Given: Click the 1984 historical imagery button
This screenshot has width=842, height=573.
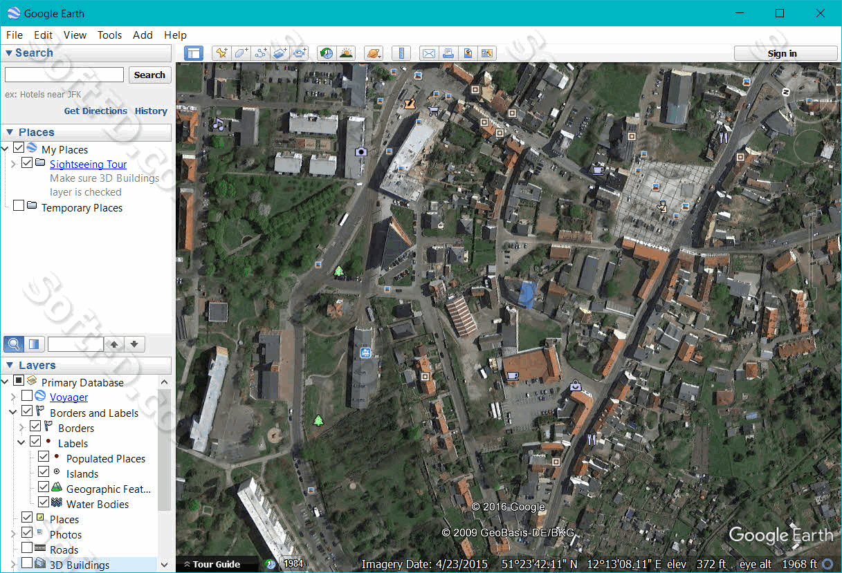Looking at the screenshot, I should [293, 563].
